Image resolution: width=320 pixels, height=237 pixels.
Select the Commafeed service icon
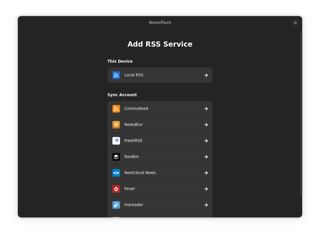[116, 109]
